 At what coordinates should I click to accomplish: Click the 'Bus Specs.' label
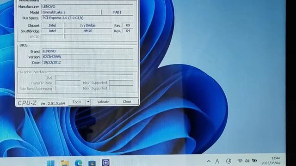click(31, 18)
